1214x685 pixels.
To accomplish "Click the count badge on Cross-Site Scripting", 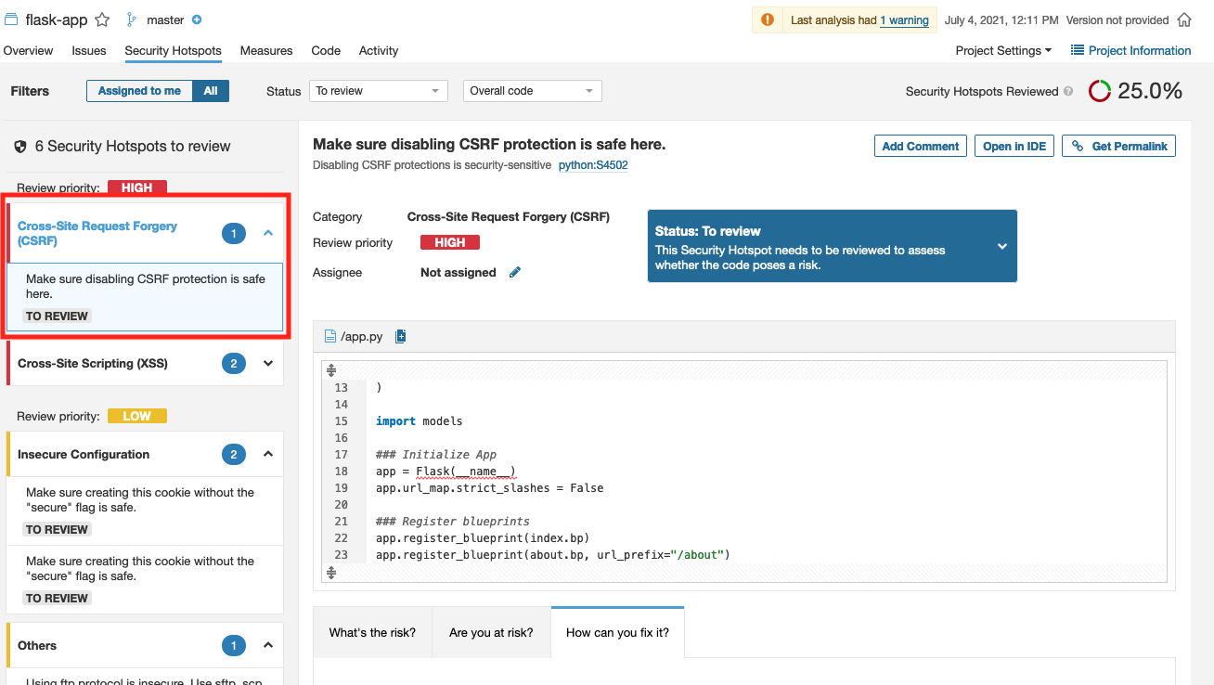I will [x=234, y=363].
